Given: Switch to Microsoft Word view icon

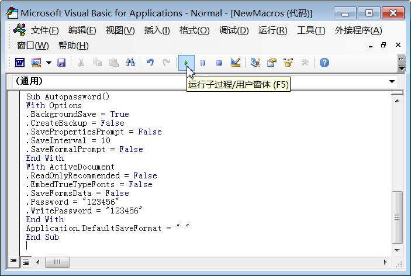Looking at the screenshot, I should [19, 63].
